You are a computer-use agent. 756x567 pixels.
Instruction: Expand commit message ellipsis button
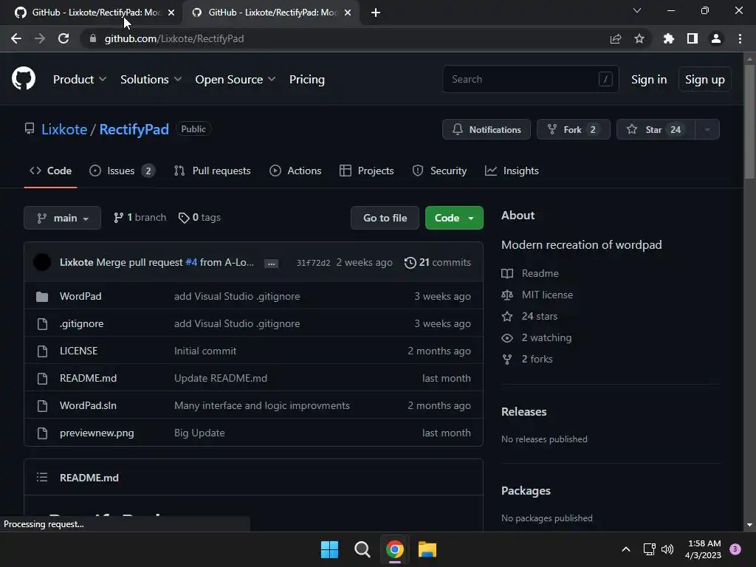[272, 264]
